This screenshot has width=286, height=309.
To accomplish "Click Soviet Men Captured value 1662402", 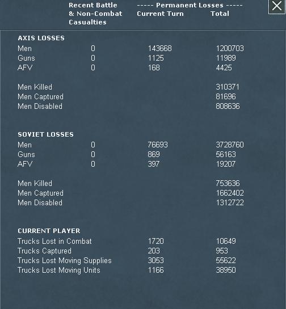I will tap(230, 193).
